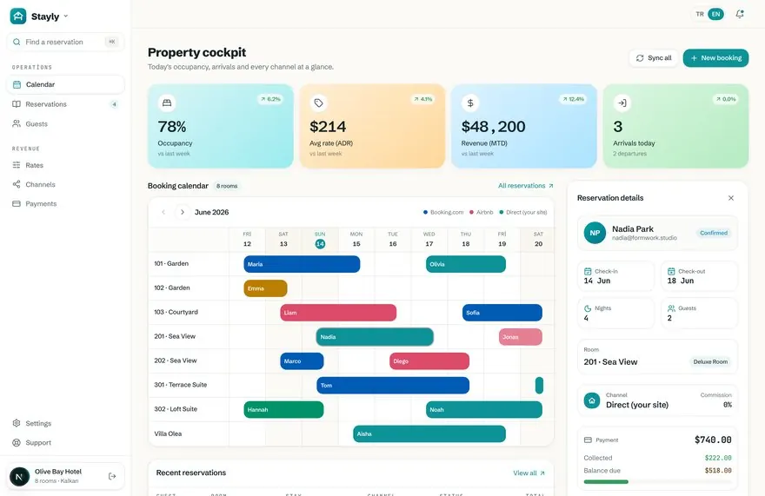The width and height of the screenshot is (765, 496).
Task: Click the dollar icon on Revenue card
Action: 470,103
